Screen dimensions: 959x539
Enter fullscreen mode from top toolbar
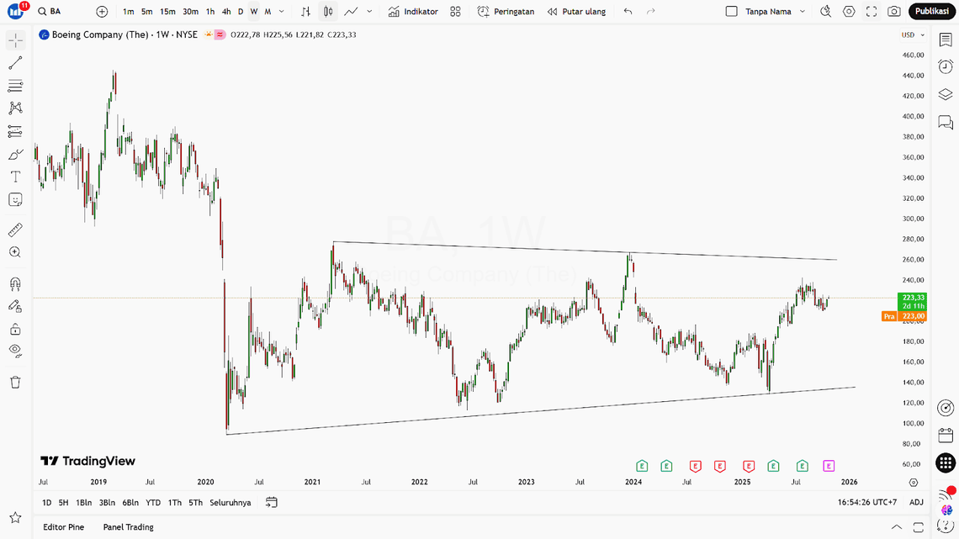(872, 12)
